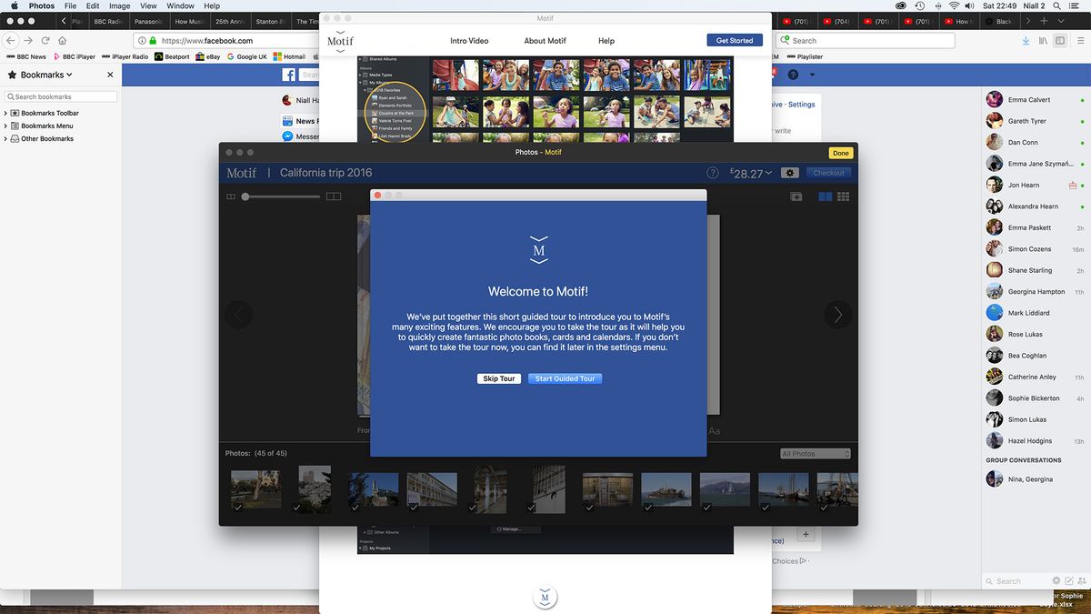Click the Firefox back button

(11, 40)
